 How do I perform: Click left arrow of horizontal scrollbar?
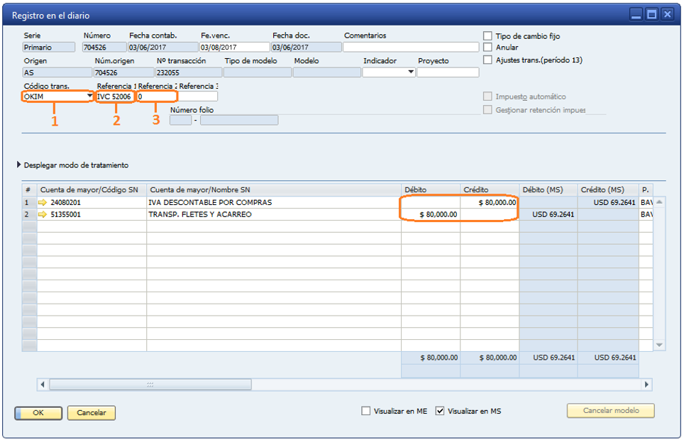pyautogui.click(x=43, y=384)
